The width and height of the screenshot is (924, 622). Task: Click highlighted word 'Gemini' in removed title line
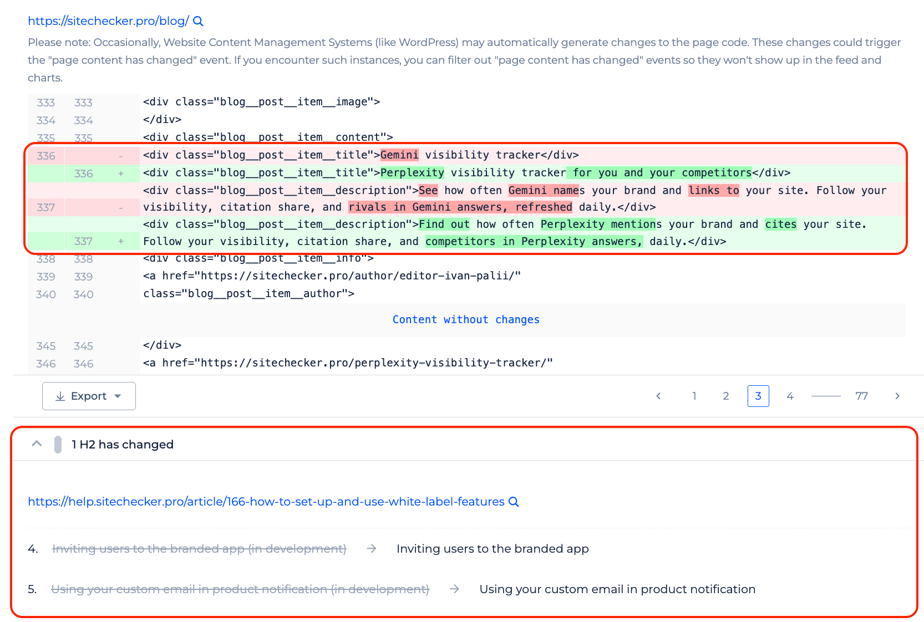tap(399, 155)
